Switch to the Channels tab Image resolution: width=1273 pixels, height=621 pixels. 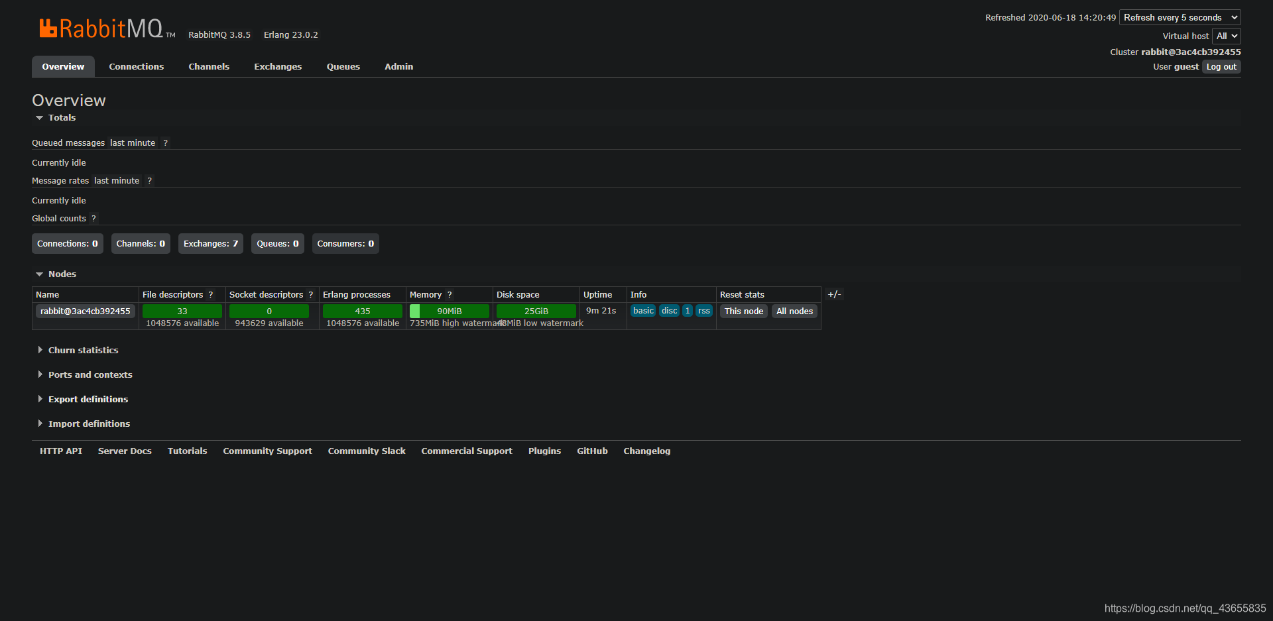click(x=209, y=66)
